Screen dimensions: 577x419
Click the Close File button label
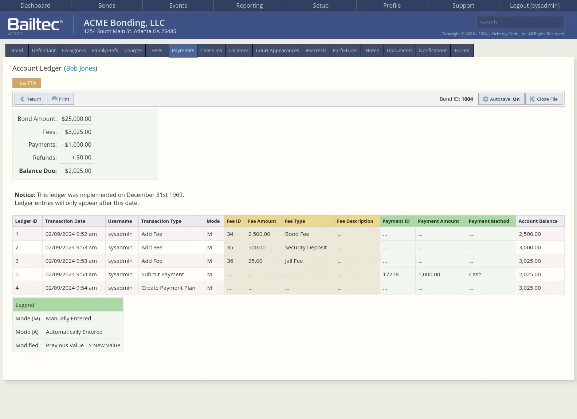547,99
